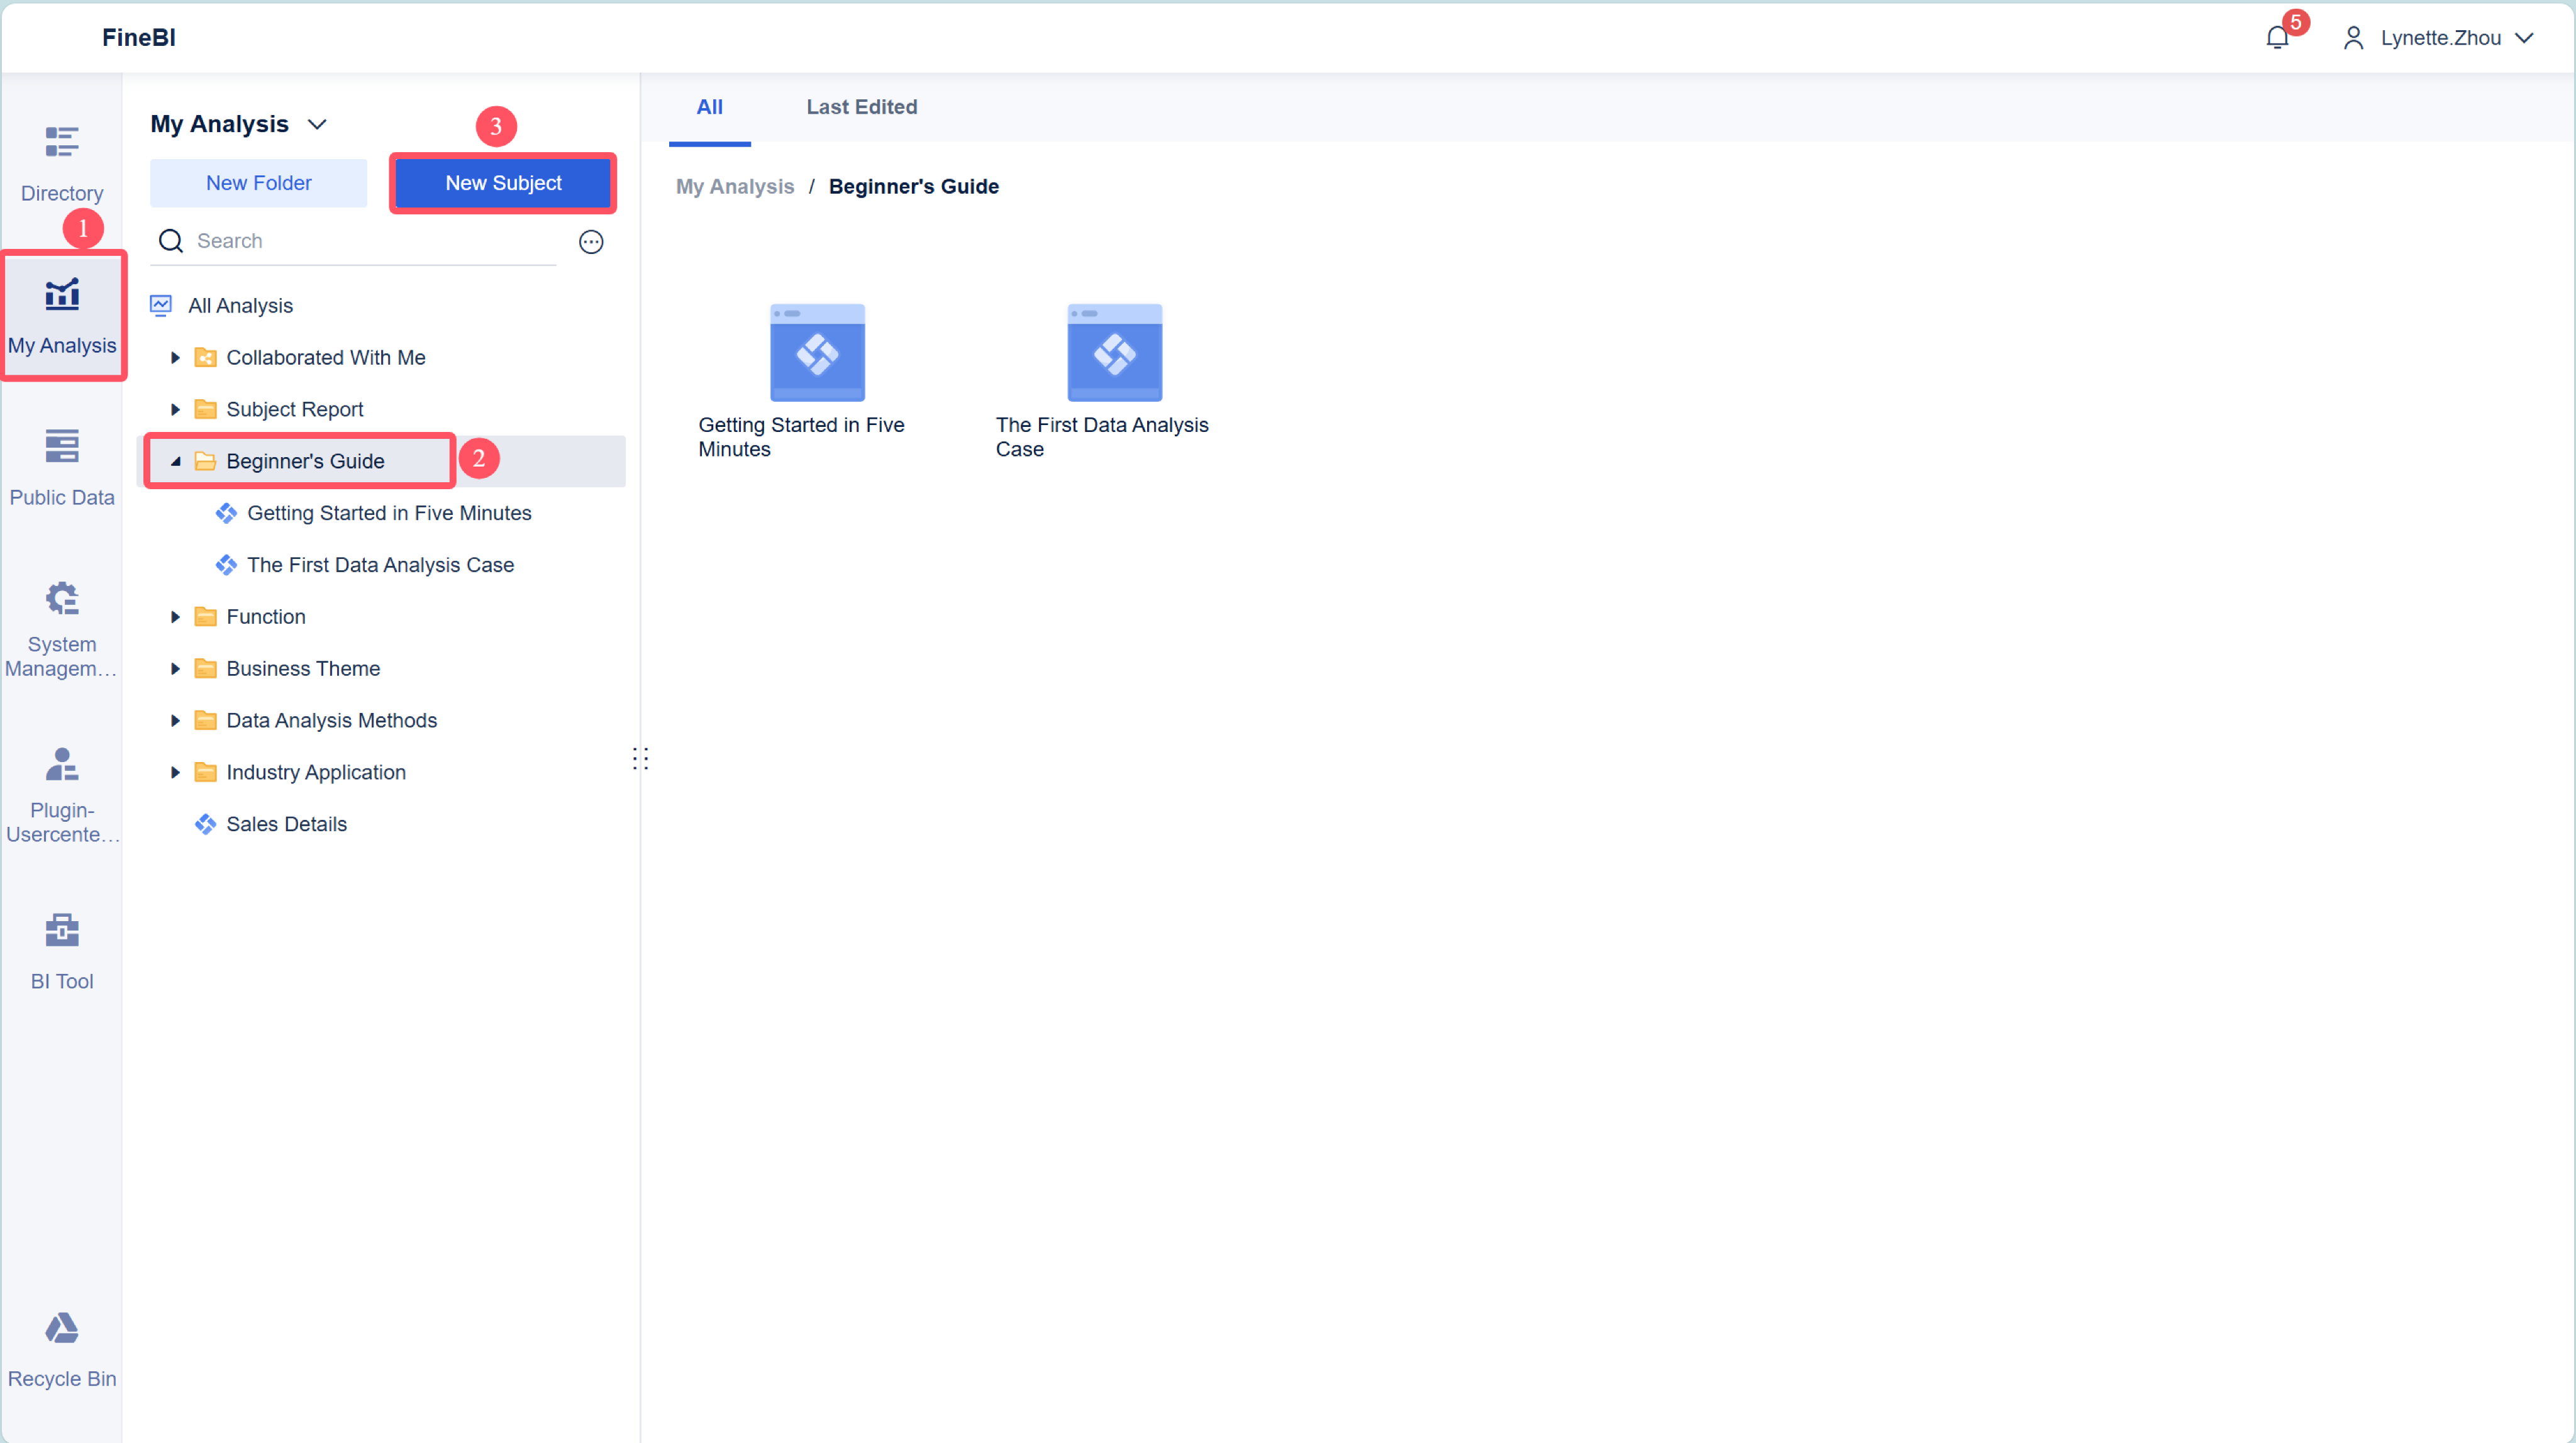Collapse the Beginner's Guide folder

pyautogui.click(x=175, y=461)
